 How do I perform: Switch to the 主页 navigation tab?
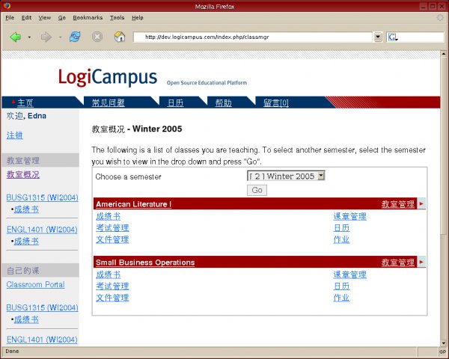click(x=25, y=102)
